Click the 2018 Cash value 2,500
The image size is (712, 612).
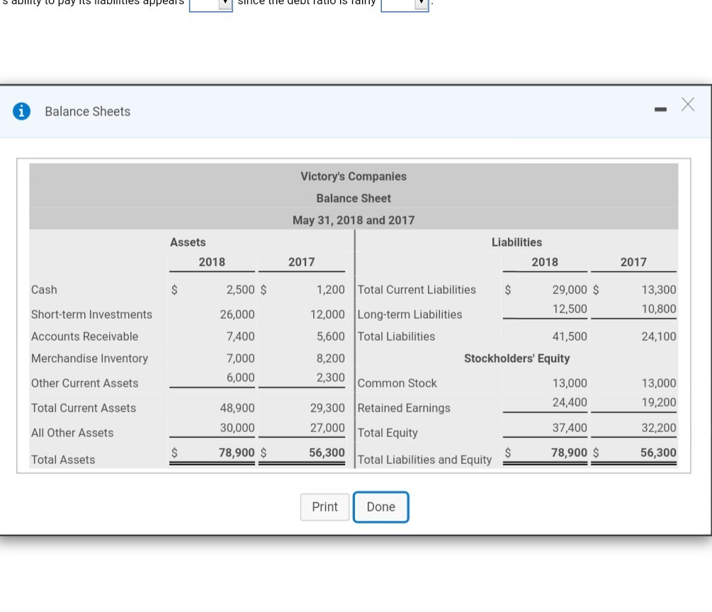pos(241,290)
